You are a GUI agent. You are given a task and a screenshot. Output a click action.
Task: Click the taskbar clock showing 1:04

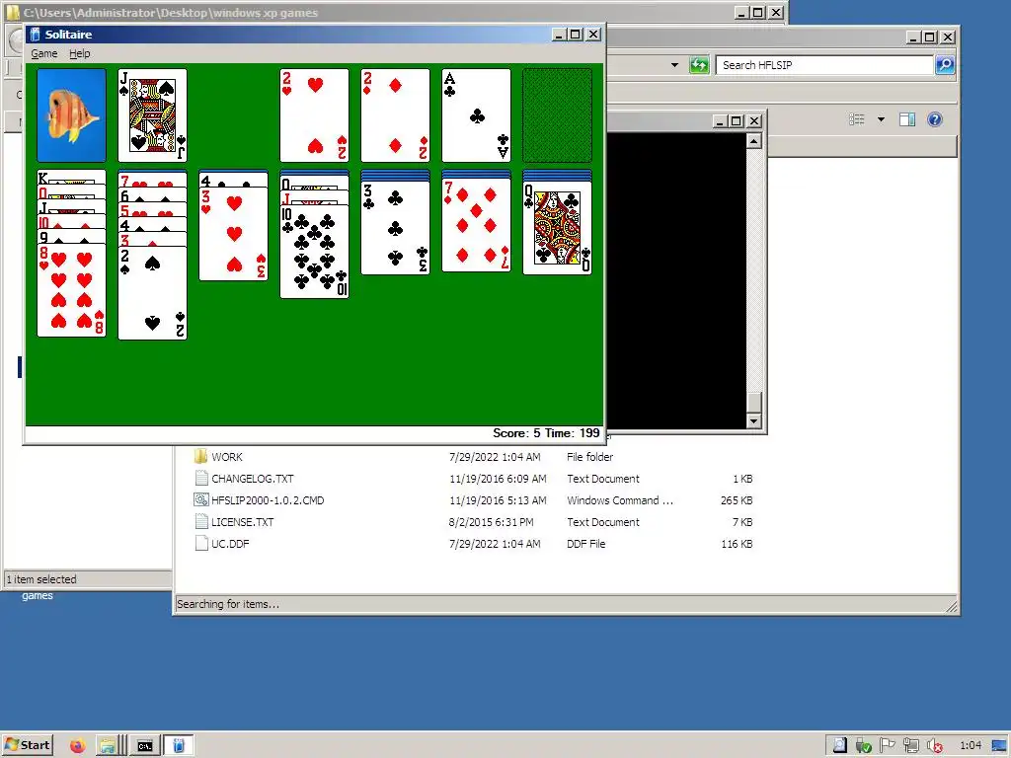[x=971, y=746]
